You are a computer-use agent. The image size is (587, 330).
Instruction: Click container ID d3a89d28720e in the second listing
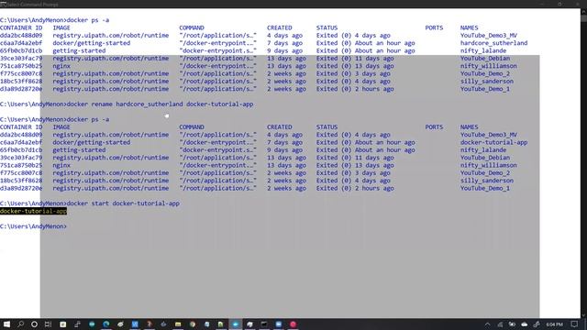pos(21,188)
